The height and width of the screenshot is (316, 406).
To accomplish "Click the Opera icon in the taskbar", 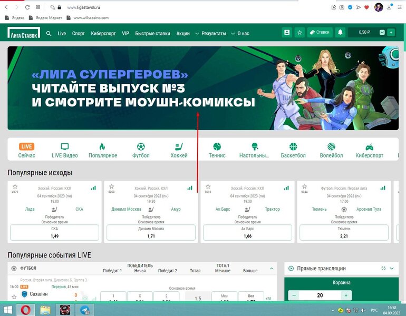I will (x=26, y=310).
